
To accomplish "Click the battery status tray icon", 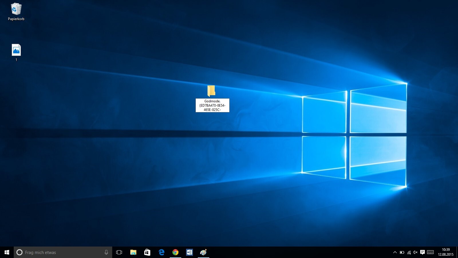I will [402, 252].
